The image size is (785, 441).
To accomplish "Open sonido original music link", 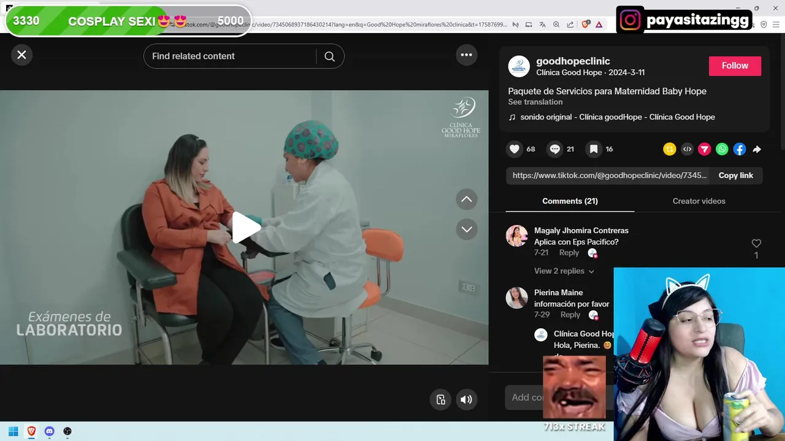I will 618,117.
